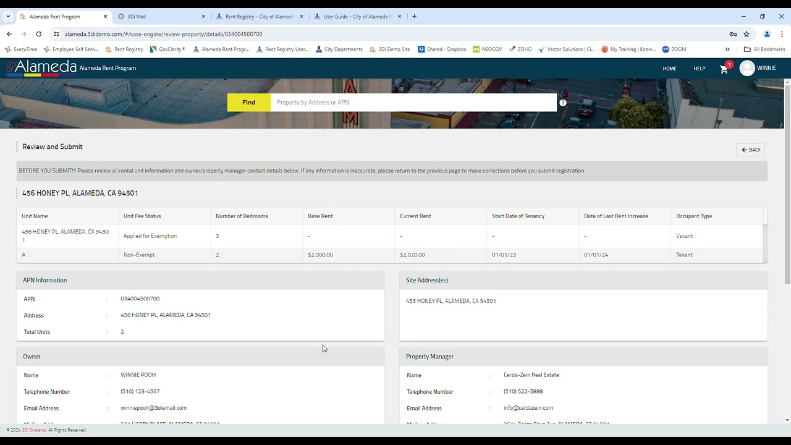Open Shared Dropbox bookmark
The image size is (791, 445).
pos(442,49)
